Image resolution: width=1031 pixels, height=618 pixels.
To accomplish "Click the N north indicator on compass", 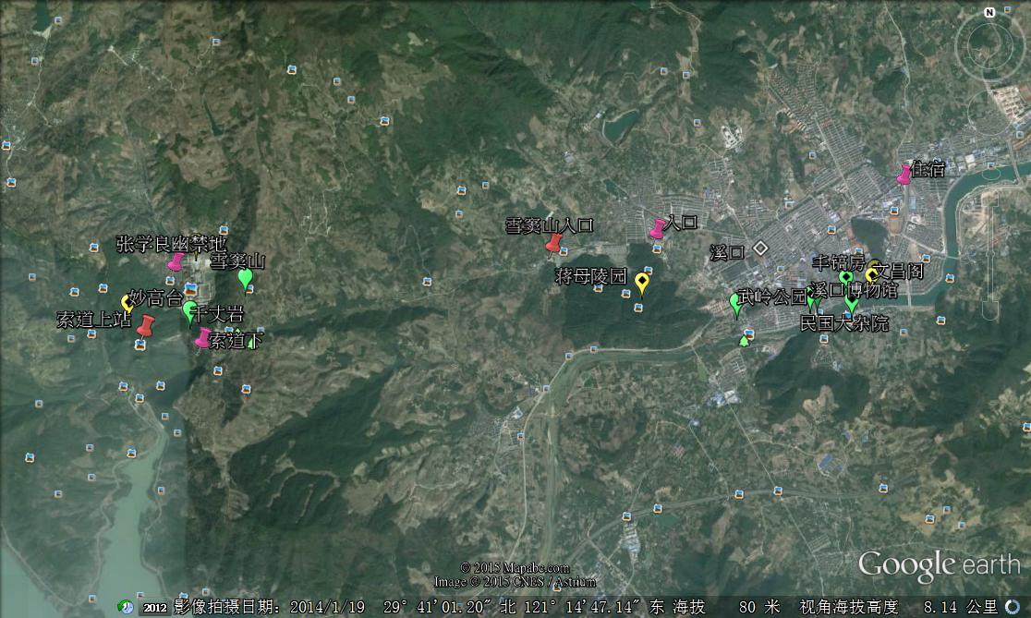I will [989, 13].
